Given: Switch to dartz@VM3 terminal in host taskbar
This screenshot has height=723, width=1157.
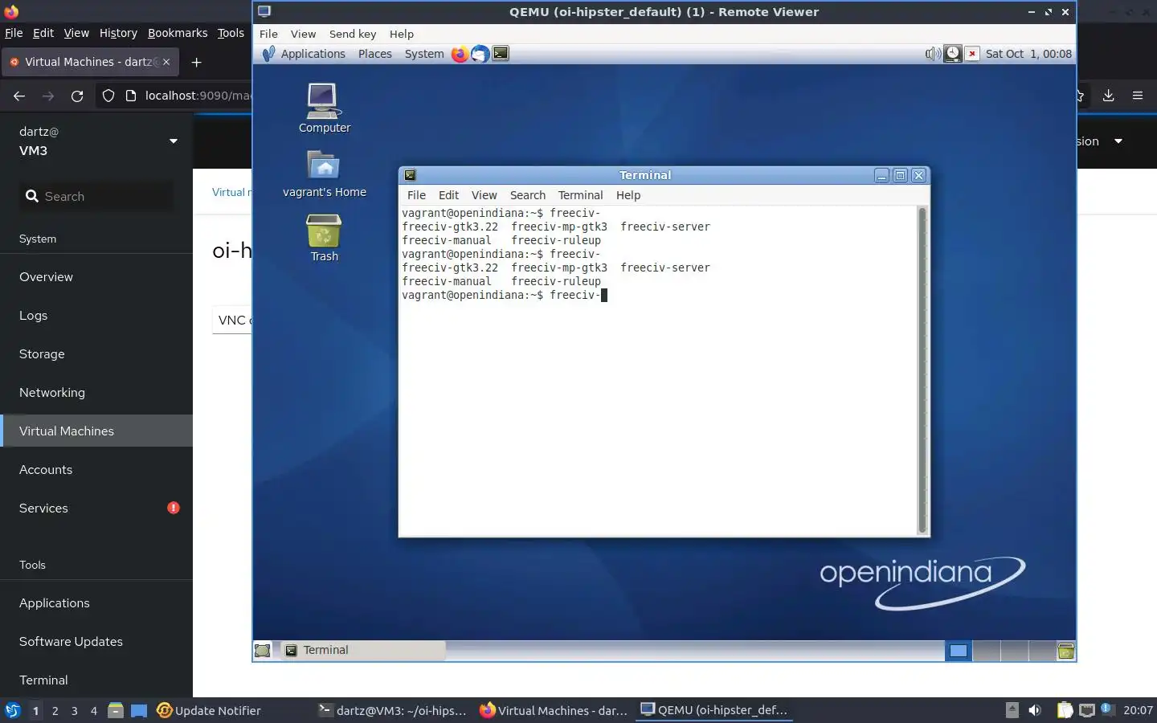Looking at the screenshot, I should 393,710.
